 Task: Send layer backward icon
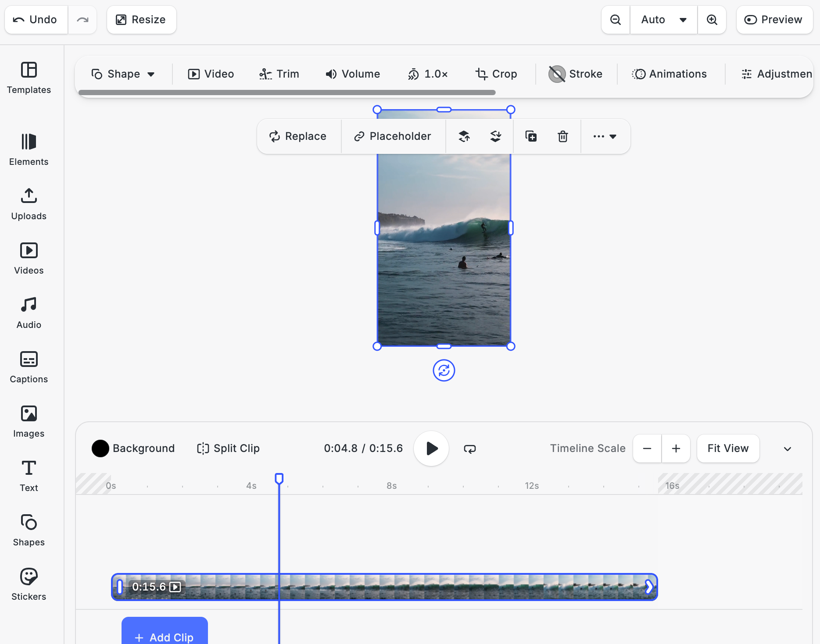pyautogui.click(x=496, y=136)
